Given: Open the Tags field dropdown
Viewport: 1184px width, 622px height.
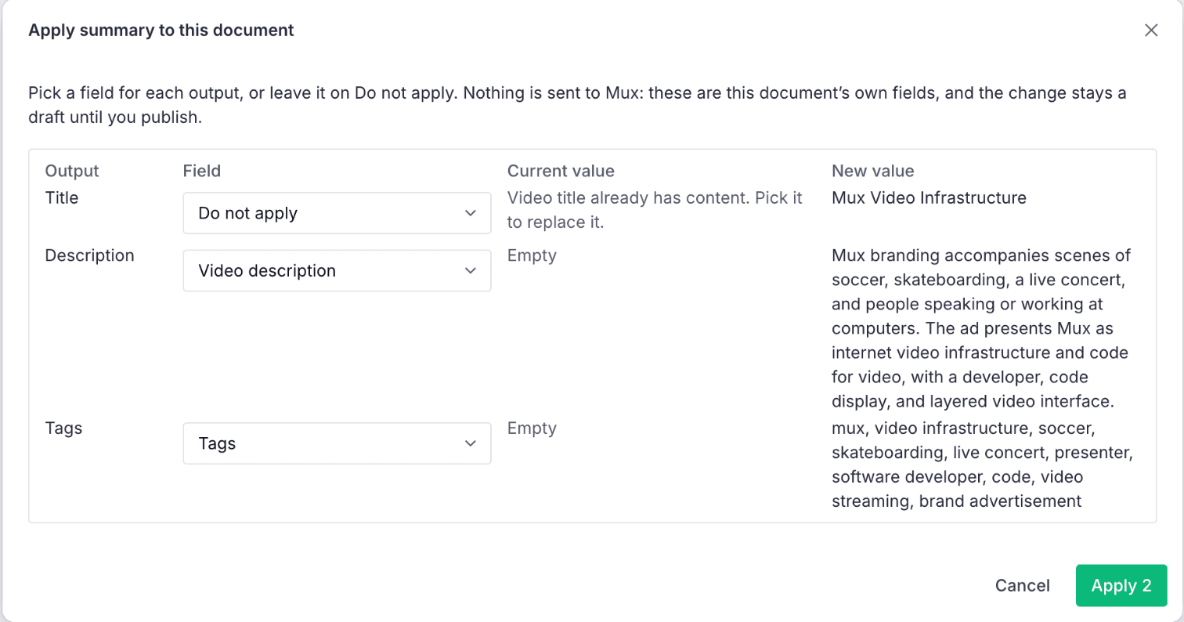Looking at the screenshot, I should [x=337, y=443].
